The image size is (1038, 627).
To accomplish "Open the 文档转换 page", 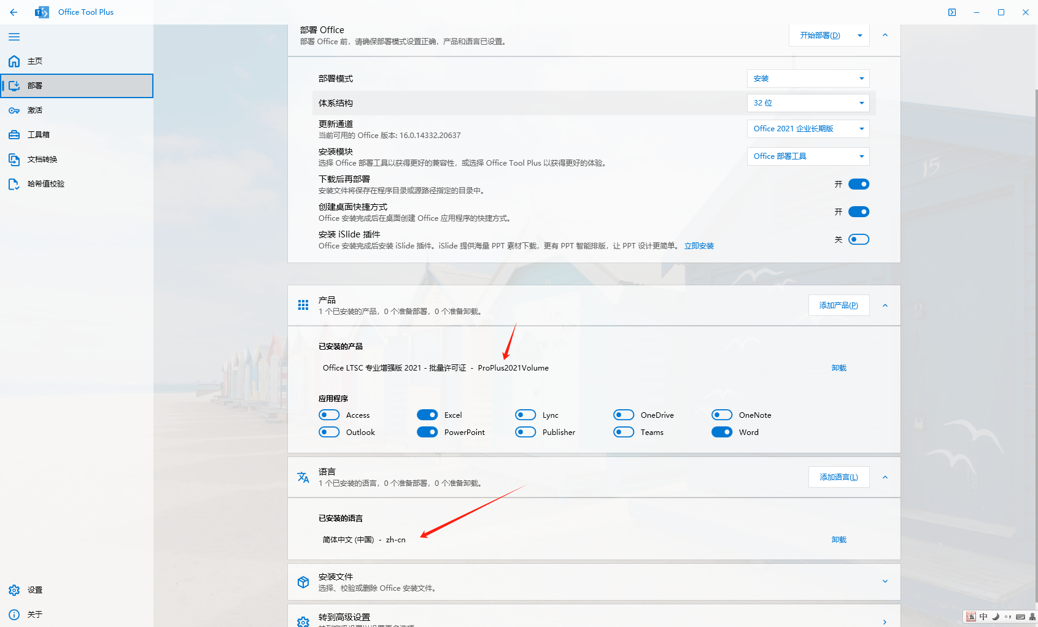I will pos(77,160).
